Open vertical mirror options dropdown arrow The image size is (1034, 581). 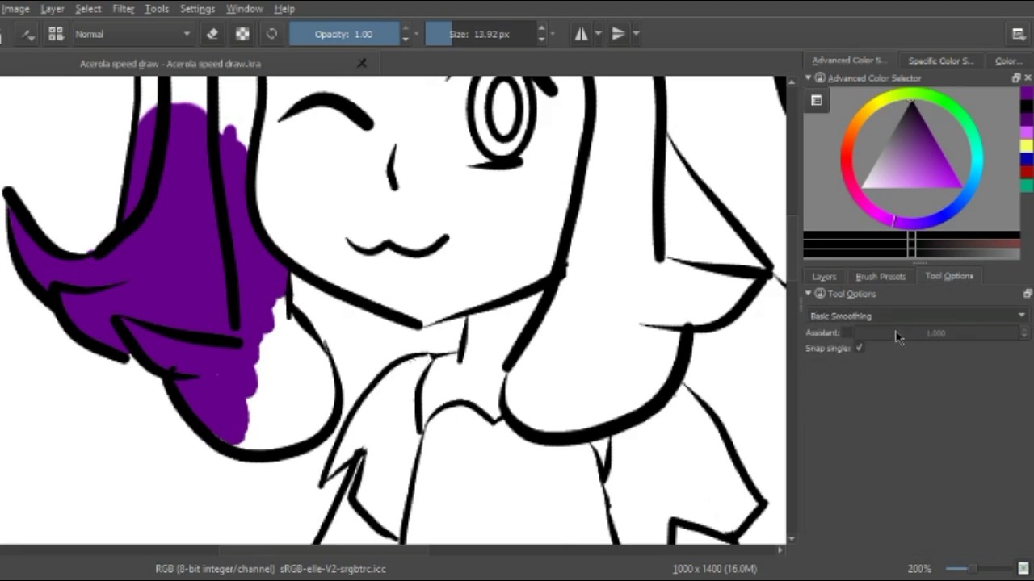[636, 34]
